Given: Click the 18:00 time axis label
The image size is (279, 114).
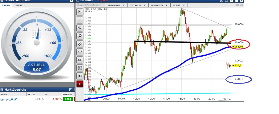Looking at the screenshot, I should (x=197, y=99).
